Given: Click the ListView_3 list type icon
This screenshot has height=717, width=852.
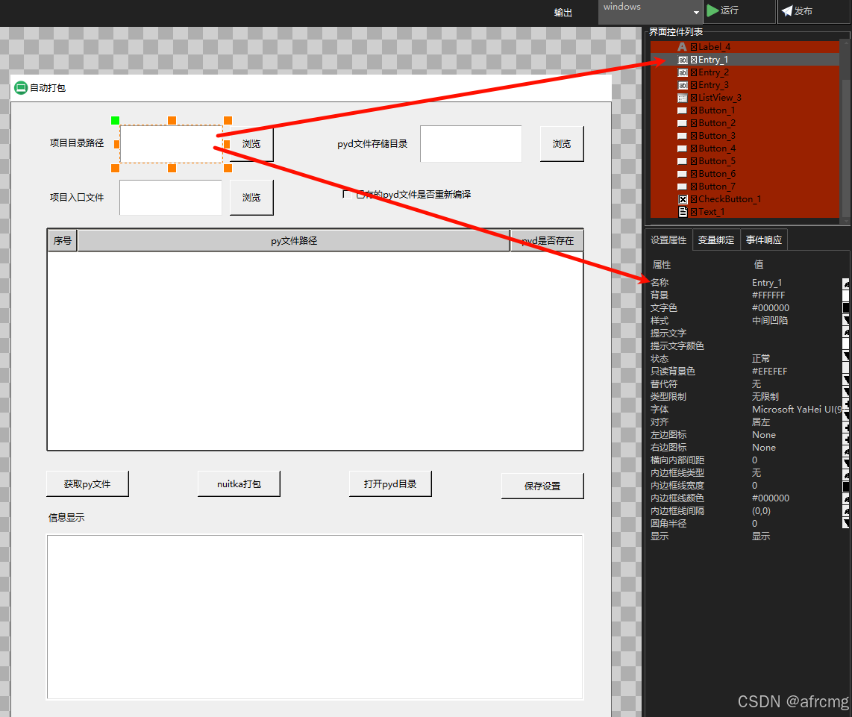Looking at the screenshot, I should pyautogui.click(x=683, y=98).
